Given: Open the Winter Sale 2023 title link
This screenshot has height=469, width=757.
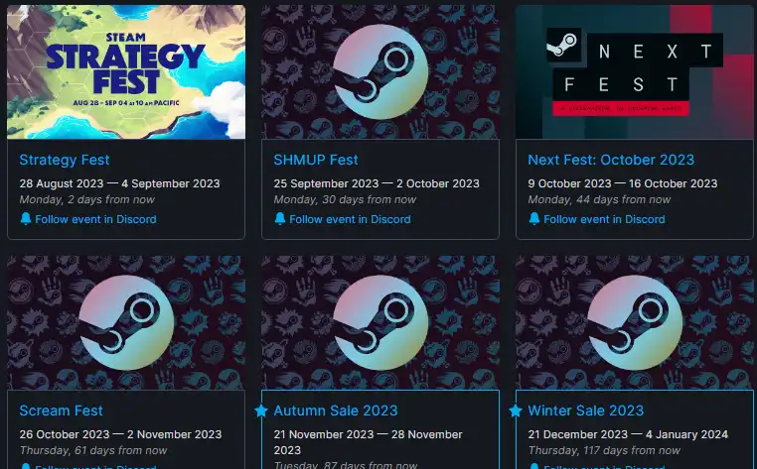Looking at the screenshot, I should point(585,410).
